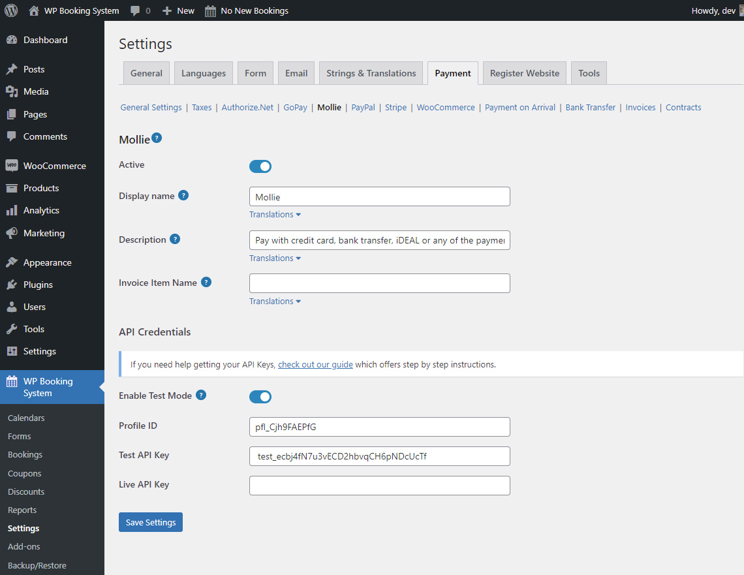The height and width of the screenshot is (575, 744).
Task: Open Dashboard via its gauge icon
Action: tap(12, 40)
